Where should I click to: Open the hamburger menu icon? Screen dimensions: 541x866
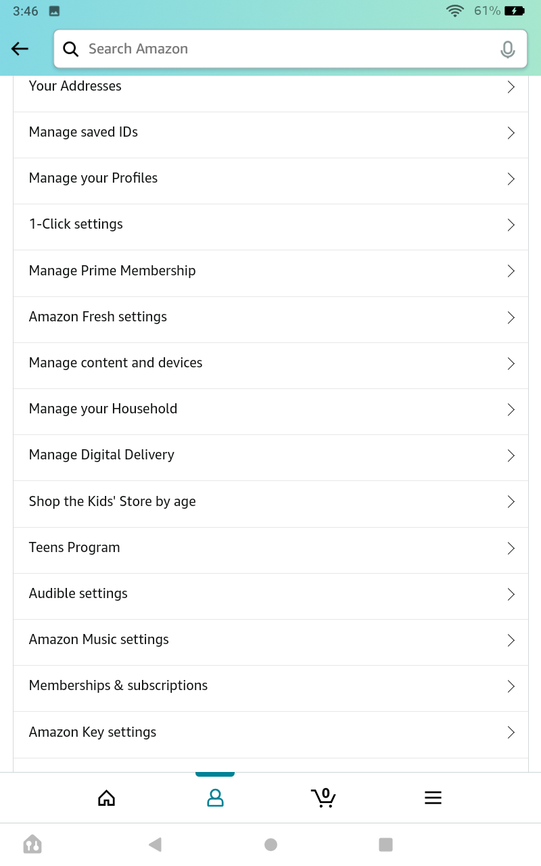coord(433,798)
